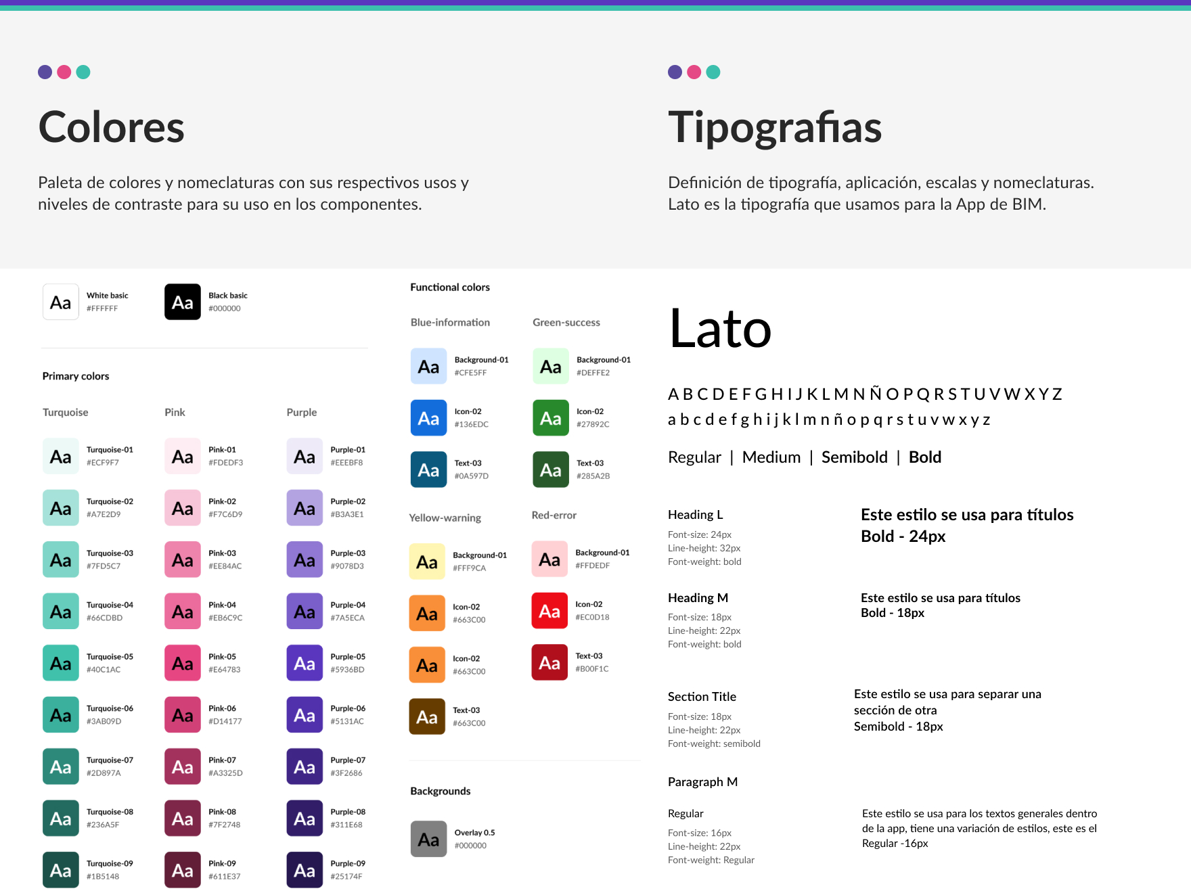Select the large Lato font title
This screenshot has width=1191, height=893.
pos(720,329)
